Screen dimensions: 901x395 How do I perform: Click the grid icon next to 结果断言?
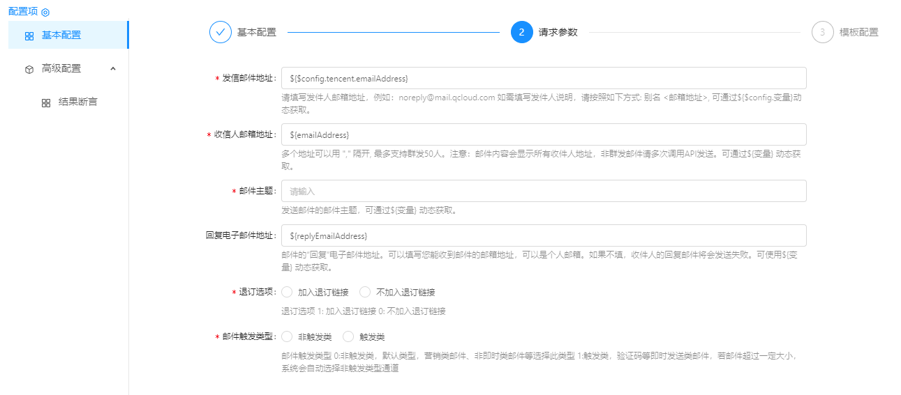(x=46, y=102)
